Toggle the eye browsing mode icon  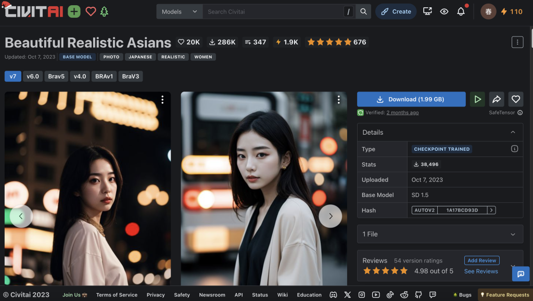444,11
